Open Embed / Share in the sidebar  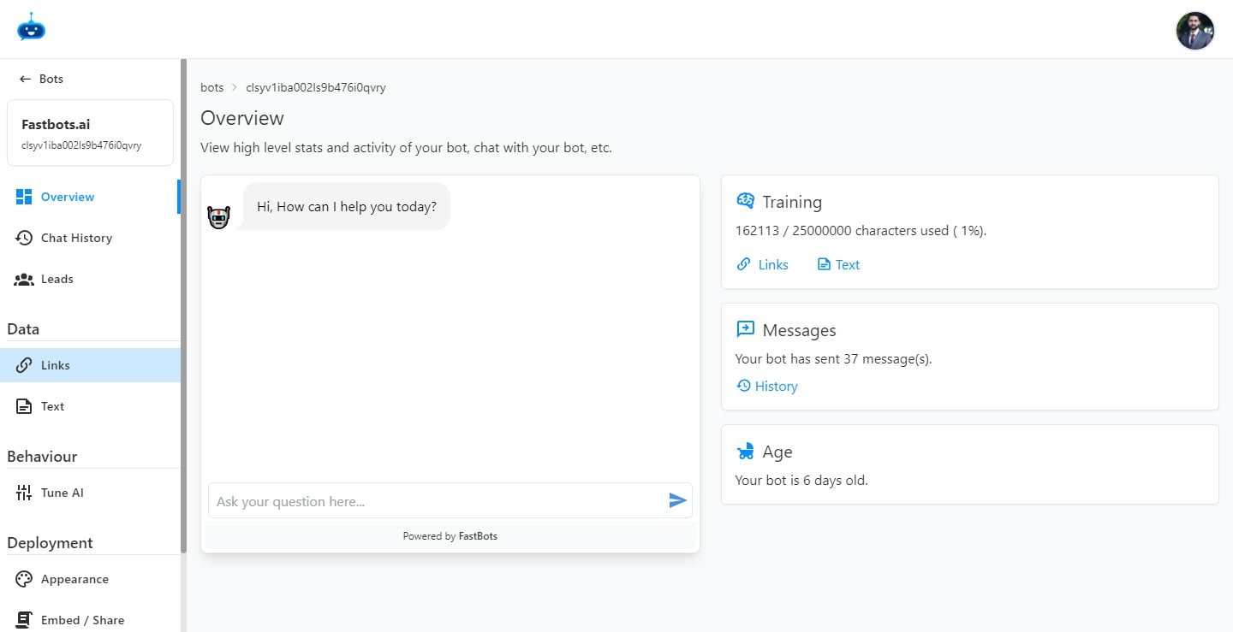[x=82, y=620]
